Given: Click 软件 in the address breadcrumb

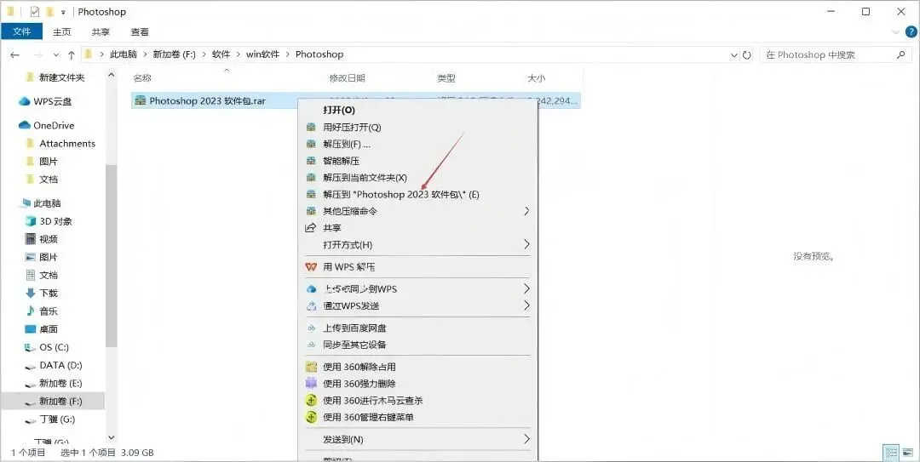Looking at the screenshot, I should pos(221,54).
